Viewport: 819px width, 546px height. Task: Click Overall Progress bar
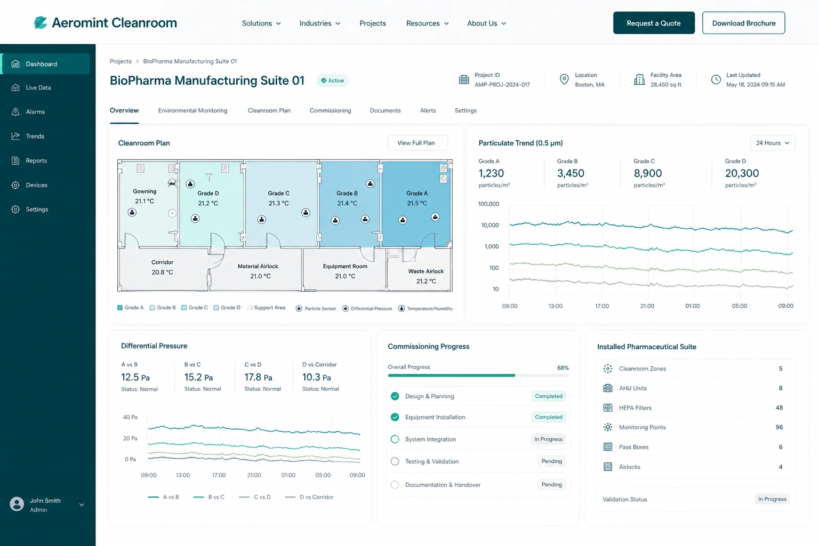point(478,375)
